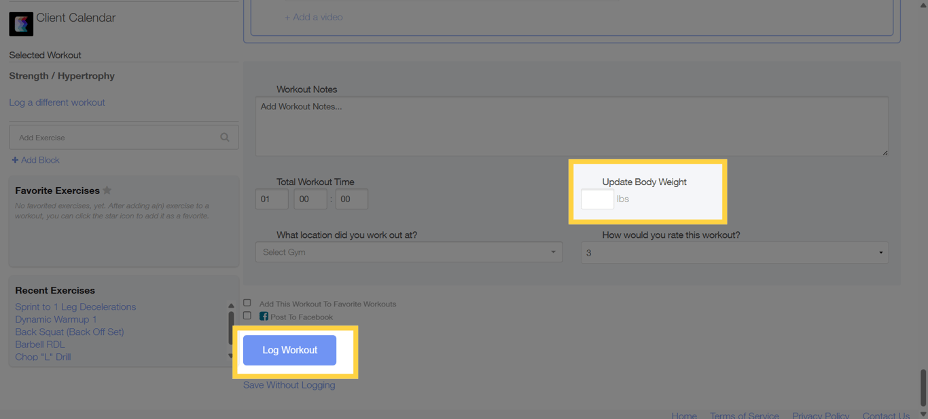The image size is (928, 419).
Task: Click the star icon beside Favorite Exercises
Action: pos(107,191)
